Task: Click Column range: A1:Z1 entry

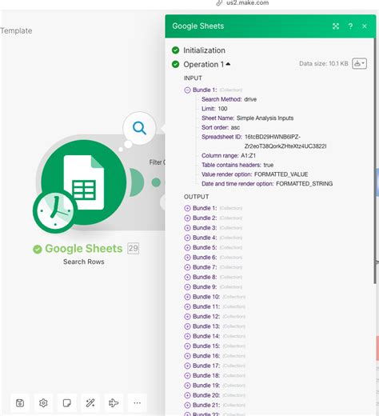Action: point(229,155)
